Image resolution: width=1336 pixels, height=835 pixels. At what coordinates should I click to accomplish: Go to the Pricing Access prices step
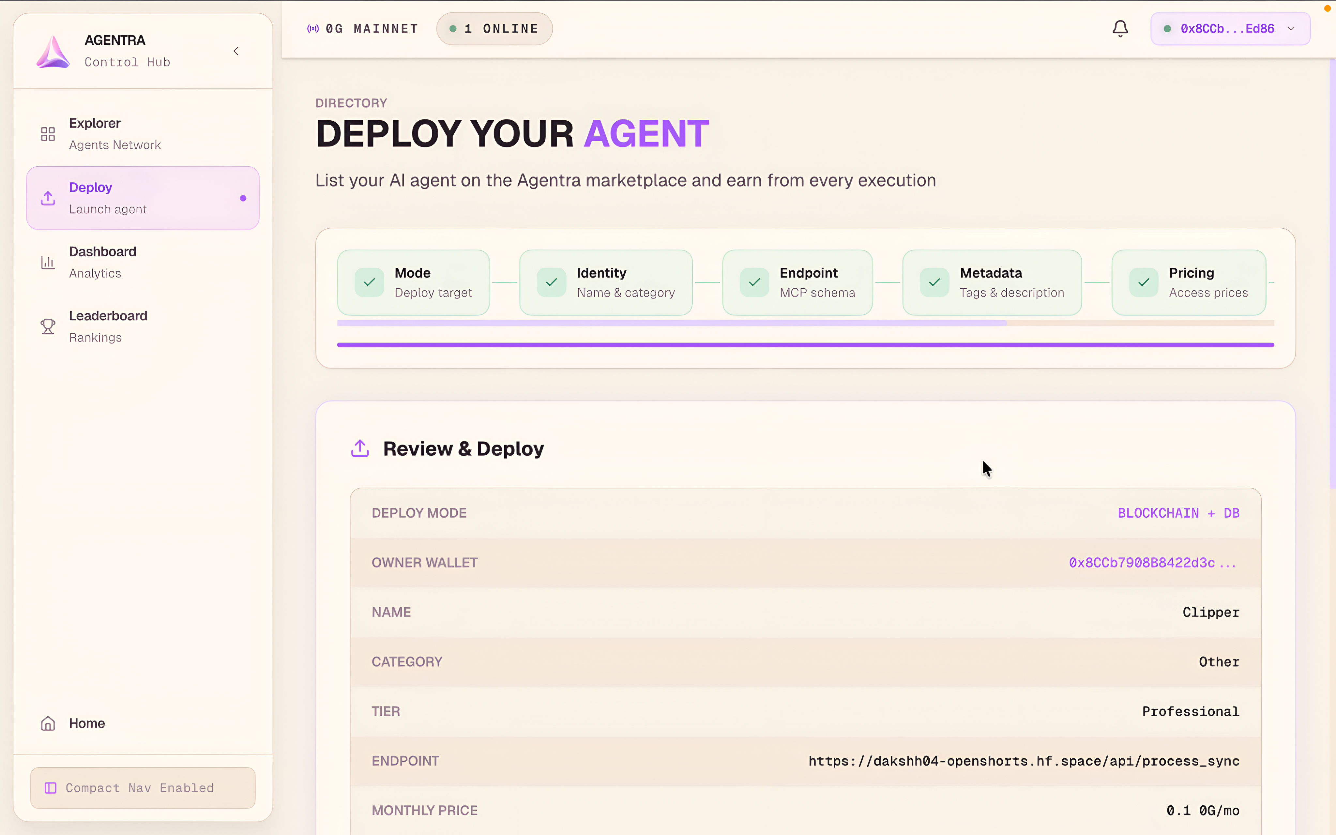[x=1189, y=282]
